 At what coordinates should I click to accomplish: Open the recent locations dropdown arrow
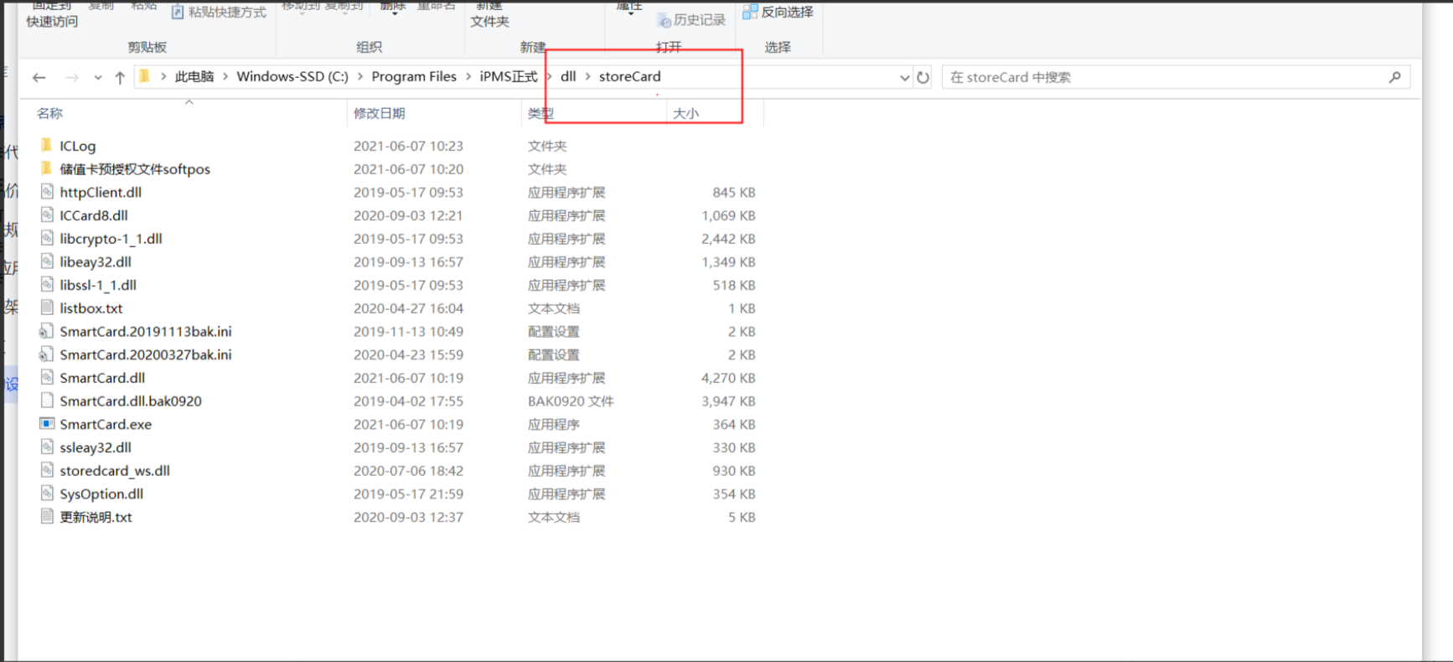(98, 78)
